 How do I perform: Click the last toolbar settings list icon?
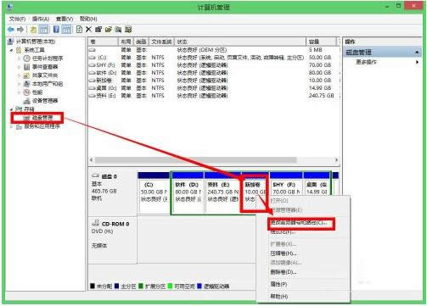[128, 29]
